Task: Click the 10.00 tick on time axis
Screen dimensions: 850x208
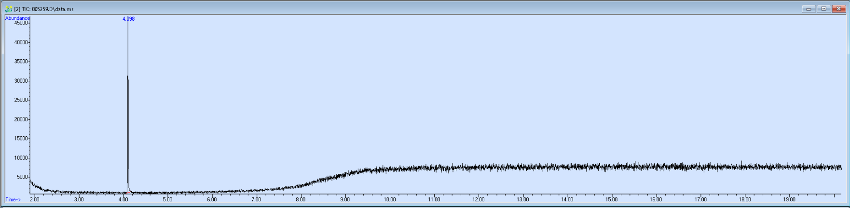Action: [x=390, y=199]
